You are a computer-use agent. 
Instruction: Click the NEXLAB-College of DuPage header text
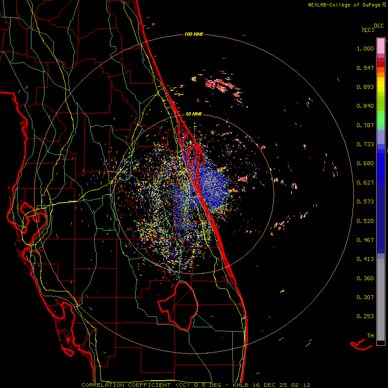[x=344, y=5]
